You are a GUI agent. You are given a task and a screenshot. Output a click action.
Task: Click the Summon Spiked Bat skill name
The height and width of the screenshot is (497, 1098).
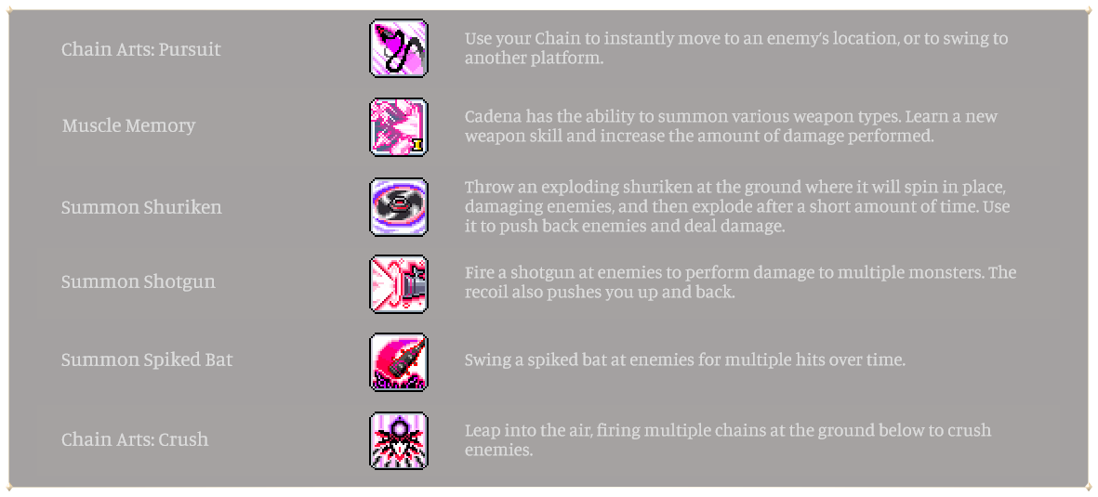pos(147,360)
